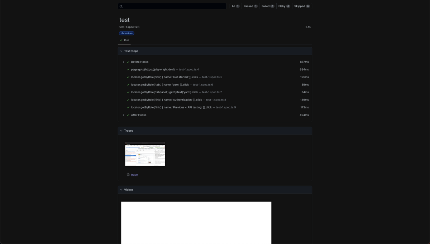Viewport: 430px width, 244px height.
Task: Click the 195ms step duration
Action: click(x=305, y=77)
